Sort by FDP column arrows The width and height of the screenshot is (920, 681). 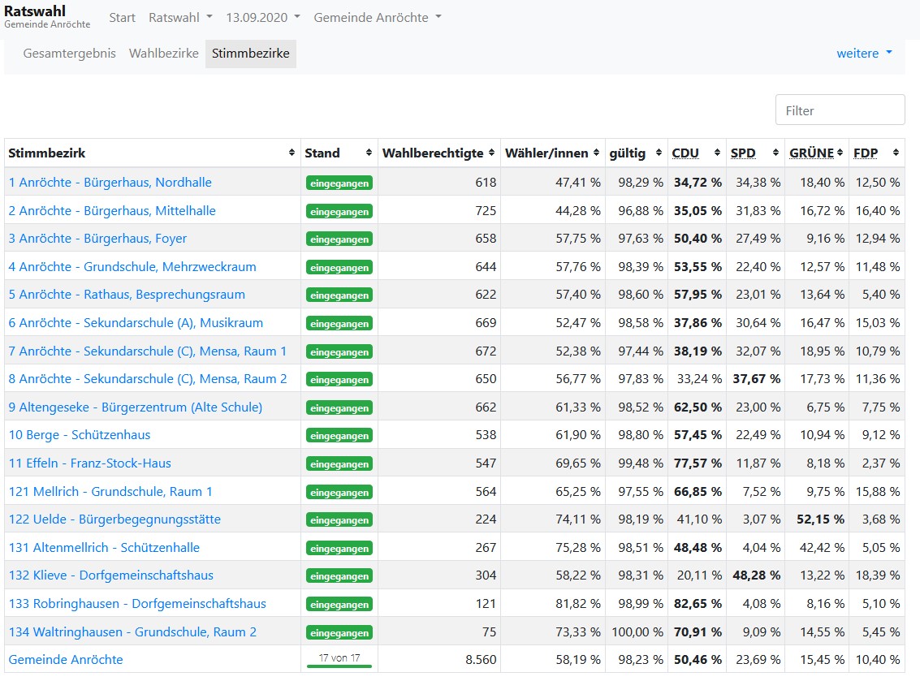896,153
